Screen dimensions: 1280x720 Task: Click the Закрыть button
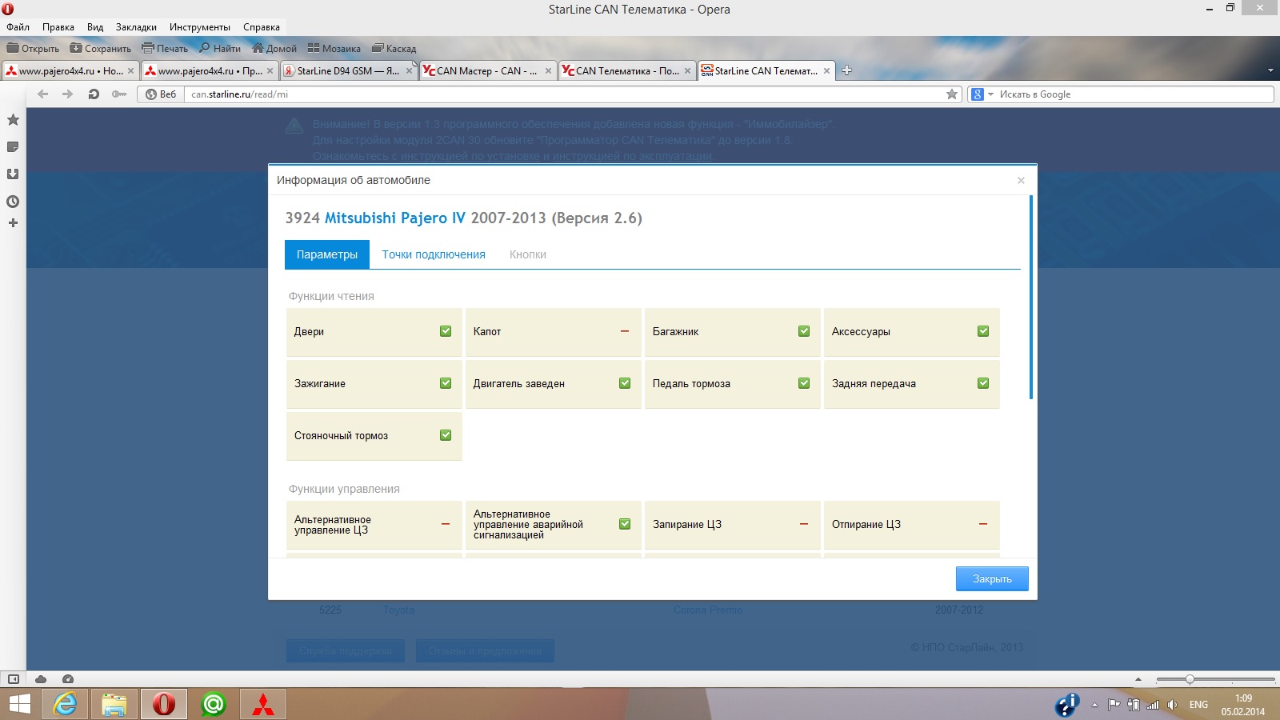pyautogui.click(x=992, y=578)
